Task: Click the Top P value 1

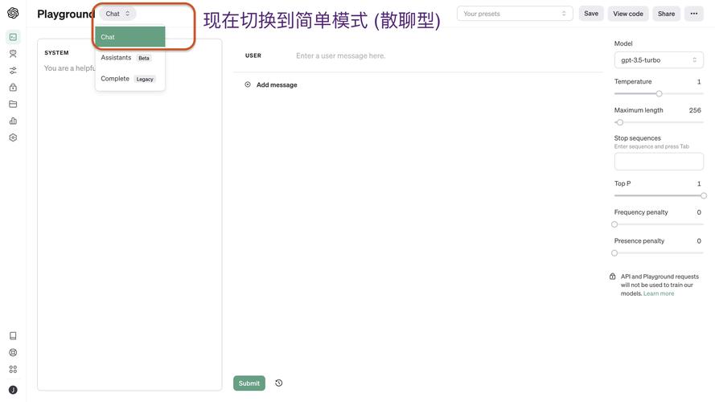Action: (x=699, y=183)
